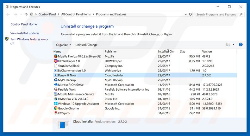250x136 pixels.
Task: Click publisher Parallels Software International Inc
Action: pyautogui.click(x=127, y=89)
